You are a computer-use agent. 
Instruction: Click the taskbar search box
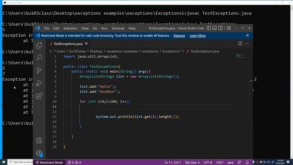pos(20,162)
